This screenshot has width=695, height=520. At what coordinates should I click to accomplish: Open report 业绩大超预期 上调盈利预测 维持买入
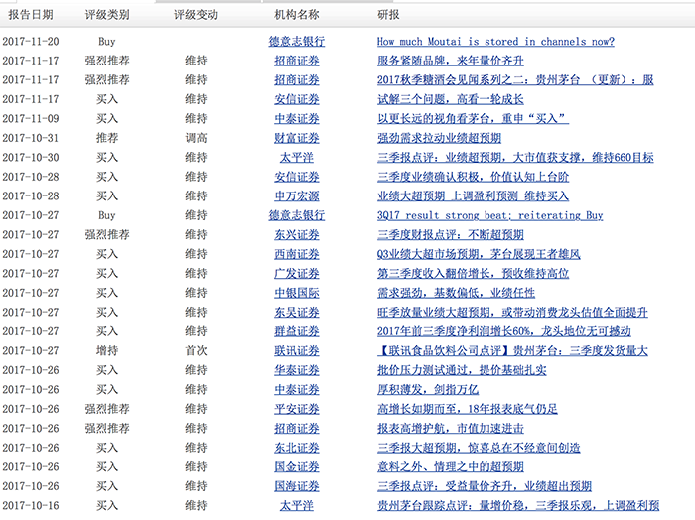coord(473,196)
